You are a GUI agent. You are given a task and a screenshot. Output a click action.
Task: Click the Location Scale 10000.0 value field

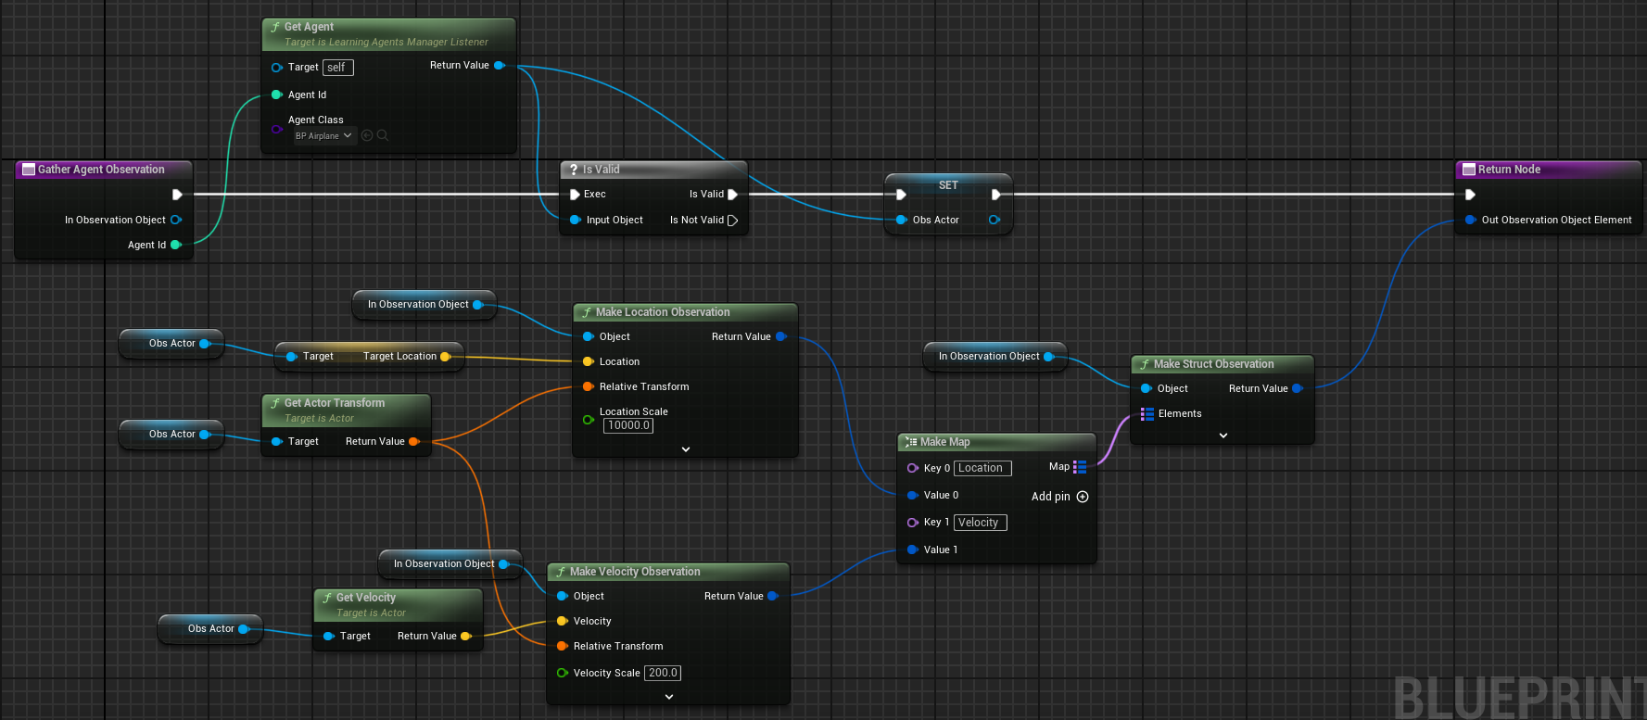[x=628, y=425]
